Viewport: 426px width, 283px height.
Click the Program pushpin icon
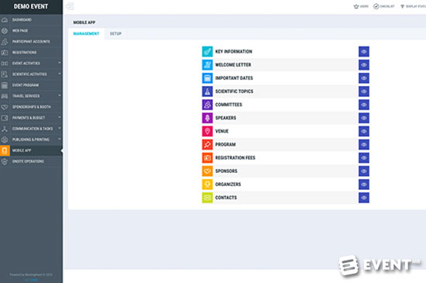click(208, 144)
